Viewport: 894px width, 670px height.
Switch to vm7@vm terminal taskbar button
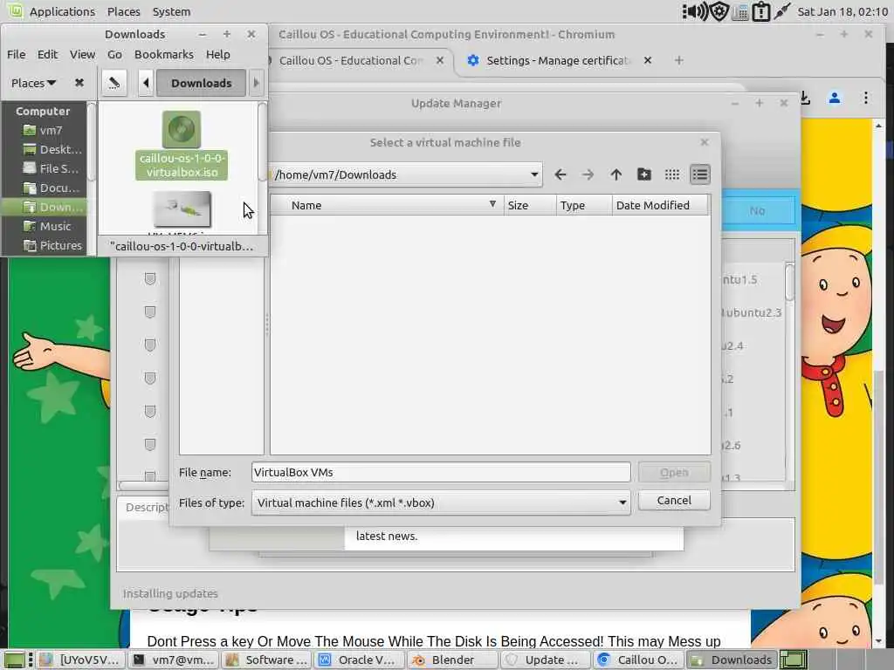click(173, 660)
